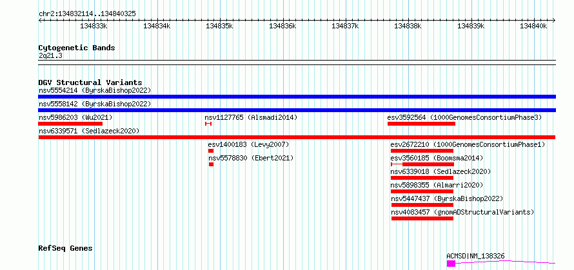This screenshot has height=270, width=574.
Task: Open nsv6339018 (Sedlazeck2020) label
Action: click(x=440, y=171)
